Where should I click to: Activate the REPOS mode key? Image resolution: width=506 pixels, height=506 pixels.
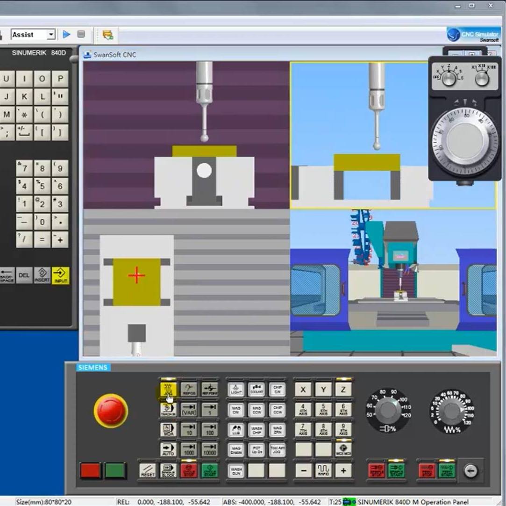(189, 390)
